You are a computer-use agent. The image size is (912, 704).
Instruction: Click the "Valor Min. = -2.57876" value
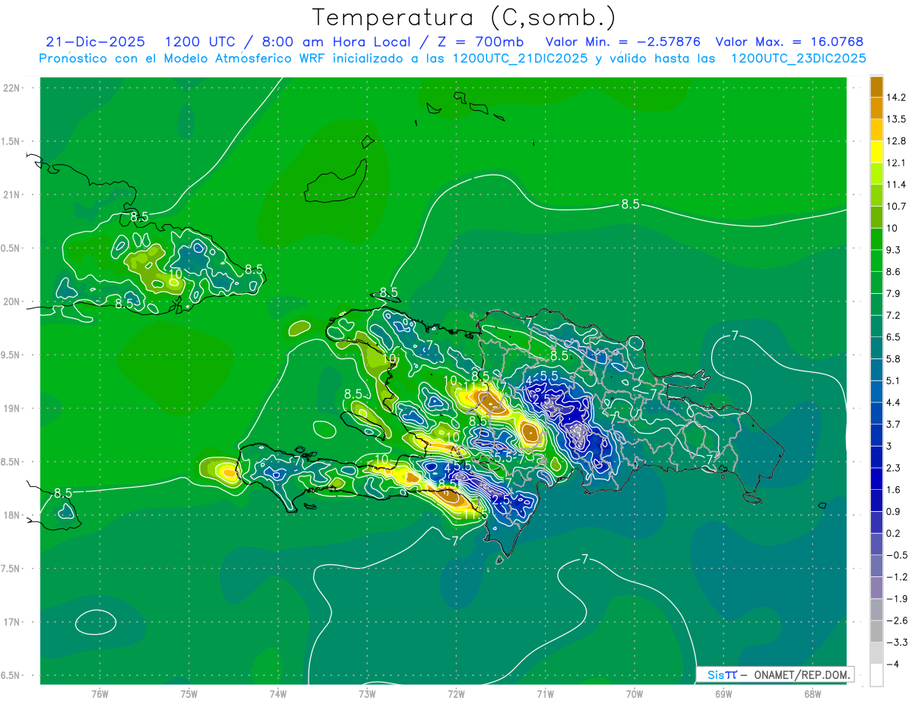click(x=623, y=42)
